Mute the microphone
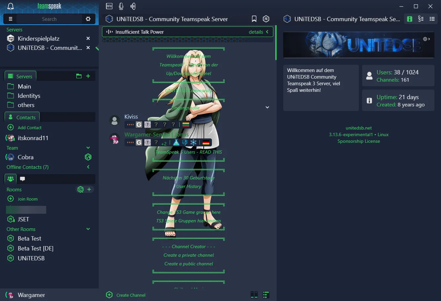 121,6
